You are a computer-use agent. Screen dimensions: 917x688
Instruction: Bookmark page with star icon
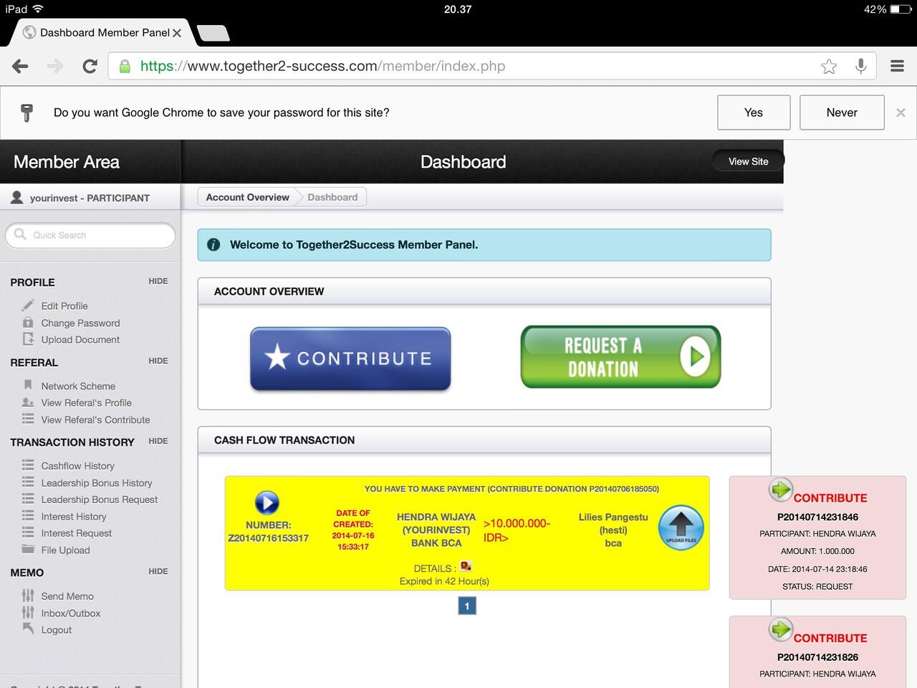(829, 67)
